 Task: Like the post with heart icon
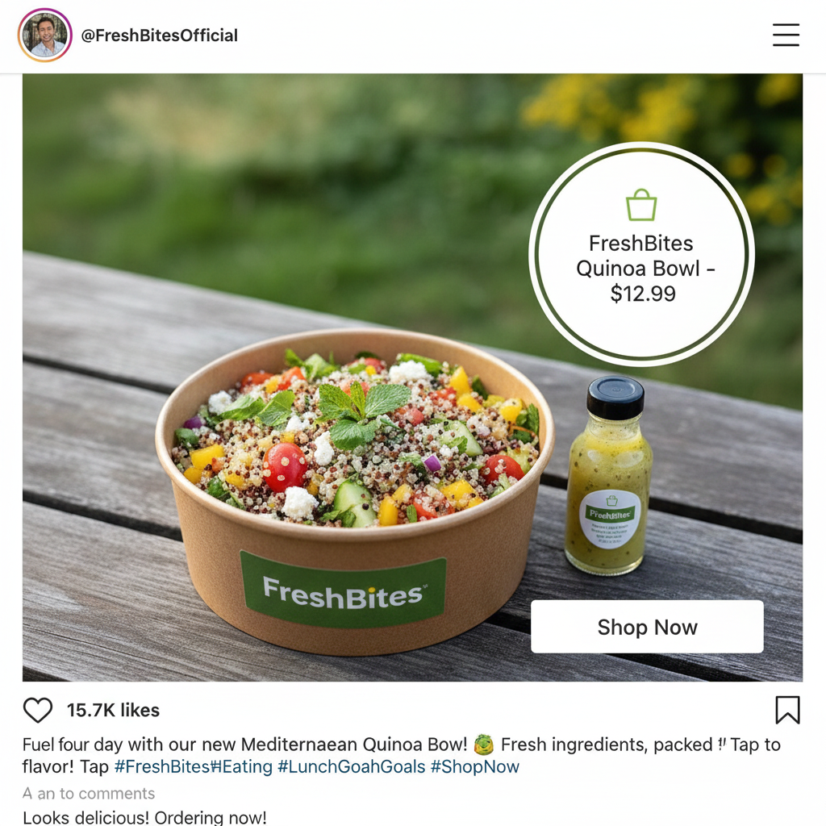tap(38, 710)
